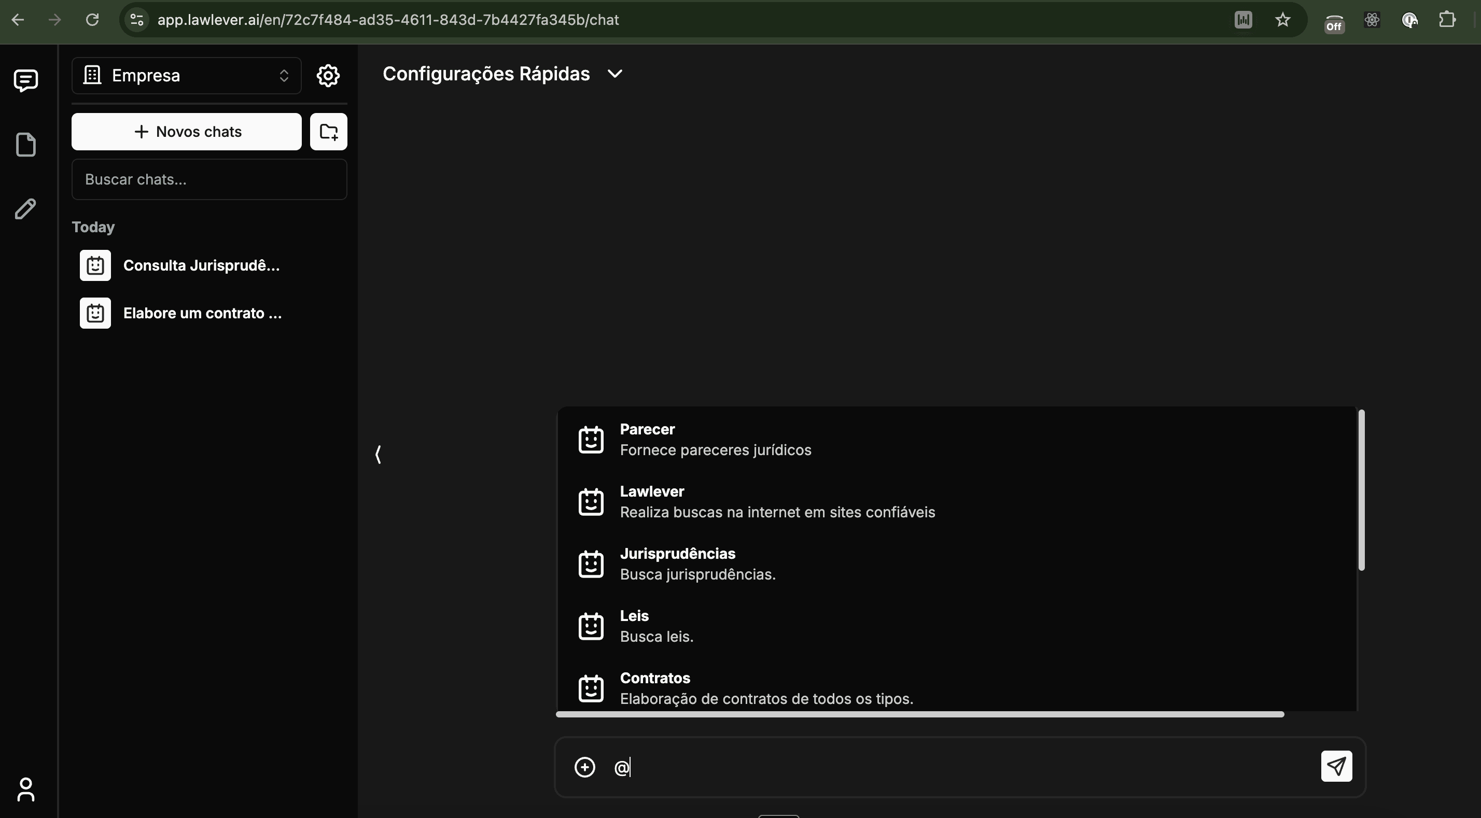Click the icon of Elabore um contrato chat

coord(95,313)
